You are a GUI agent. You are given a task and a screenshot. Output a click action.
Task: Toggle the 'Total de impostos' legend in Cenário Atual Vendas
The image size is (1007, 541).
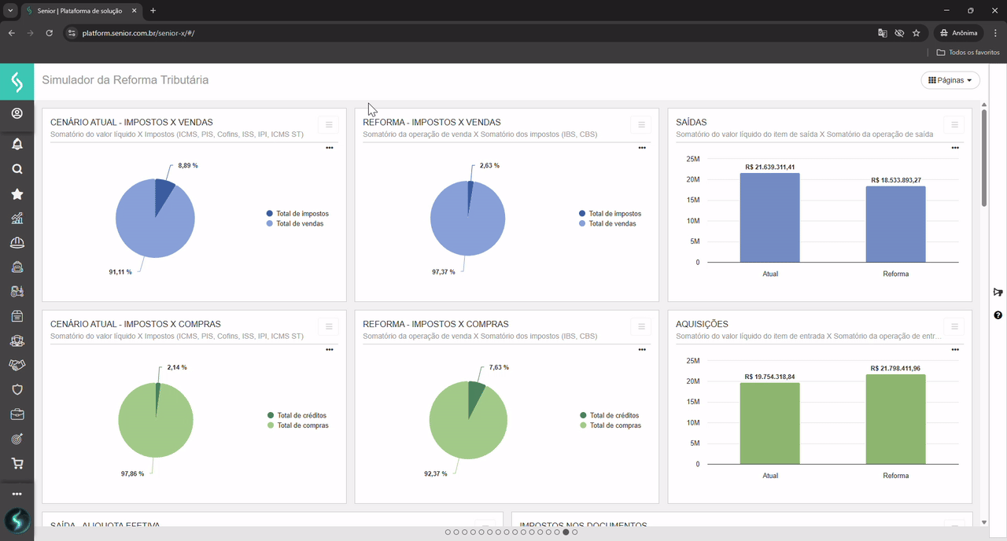pyautogui.click(x=302, y=214)
